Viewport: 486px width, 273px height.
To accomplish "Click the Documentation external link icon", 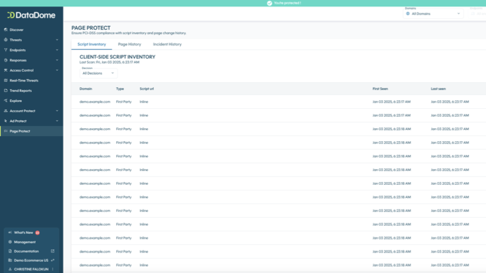I will (x=53, y=251).
